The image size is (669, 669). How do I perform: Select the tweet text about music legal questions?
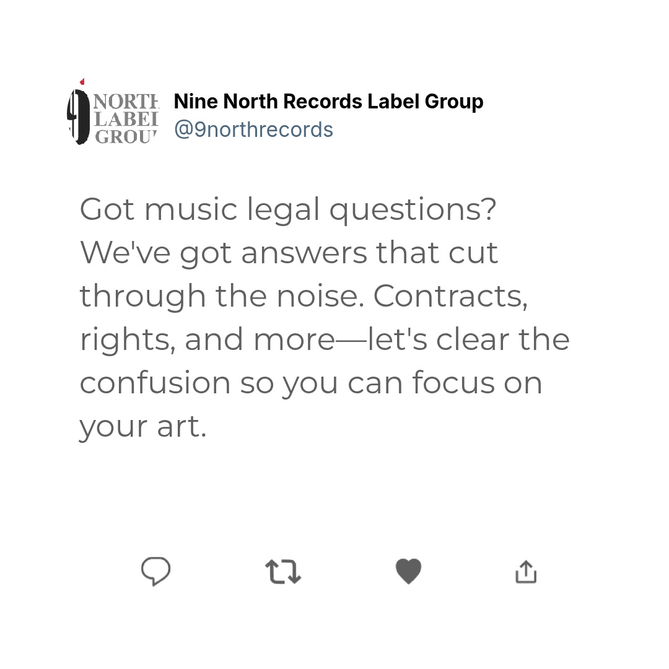point(323,316)
